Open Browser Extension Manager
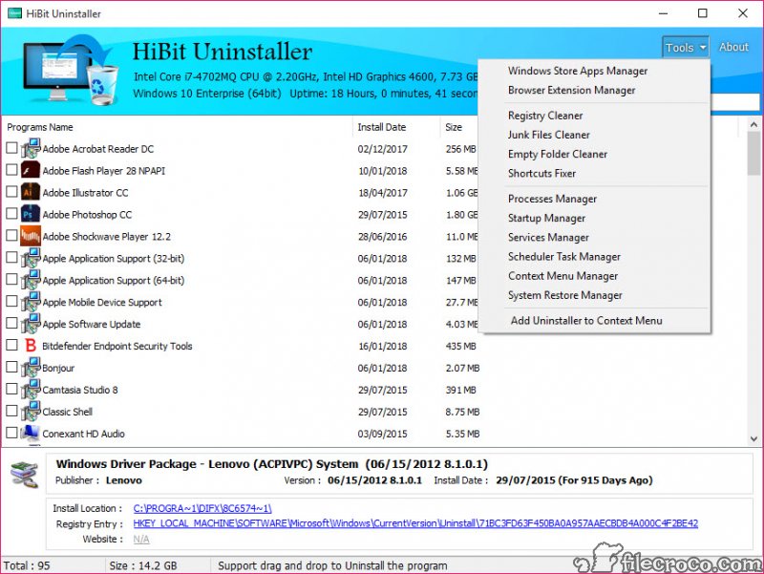764x574 pixels. click(x=571, y=90)
